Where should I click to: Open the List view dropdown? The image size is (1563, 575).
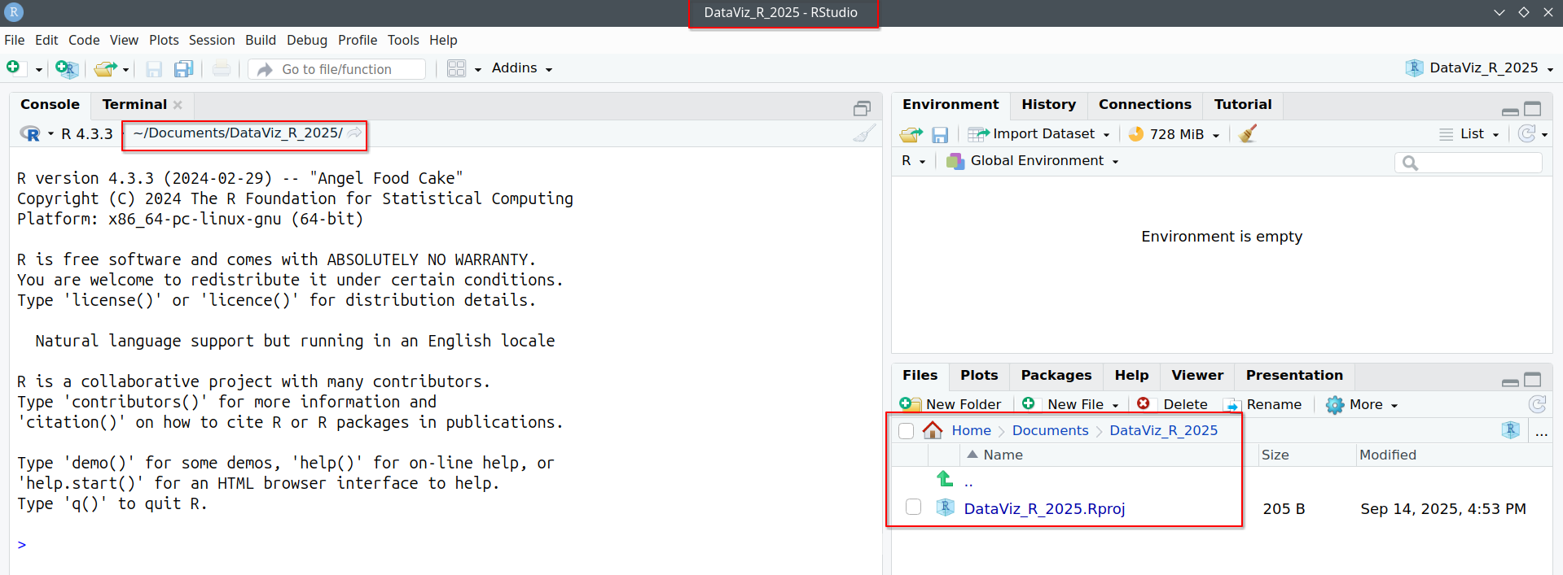click(1469, 134)
